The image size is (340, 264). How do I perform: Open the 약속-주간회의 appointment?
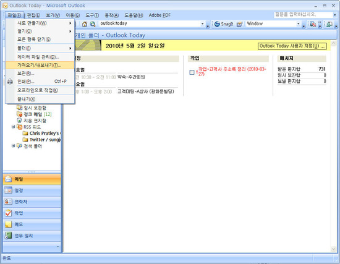[x=131, y=77]
